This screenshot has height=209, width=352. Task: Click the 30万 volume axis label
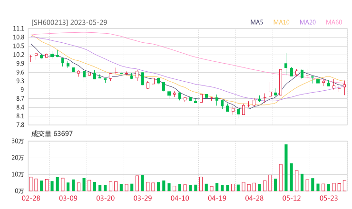point(18,141)
